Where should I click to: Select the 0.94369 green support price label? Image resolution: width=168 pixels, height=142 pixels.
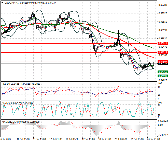click(x=163, y=72)
